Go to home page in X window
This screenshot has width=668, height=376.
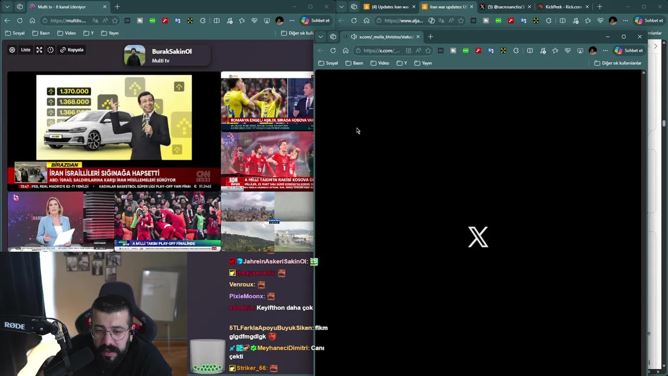pos(345,51)
